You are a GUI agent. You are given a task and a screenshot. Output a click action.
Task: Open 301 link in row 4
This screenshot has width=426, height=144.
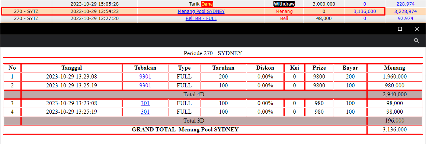coord(145,112)
